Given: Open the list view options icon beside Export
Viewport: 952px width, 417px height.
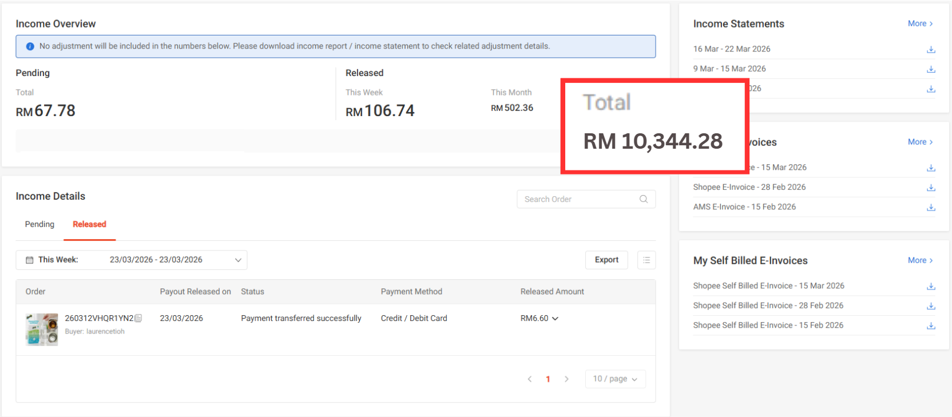Looking at the screenshot, I should pyautogui.click(x=646, y=260).
